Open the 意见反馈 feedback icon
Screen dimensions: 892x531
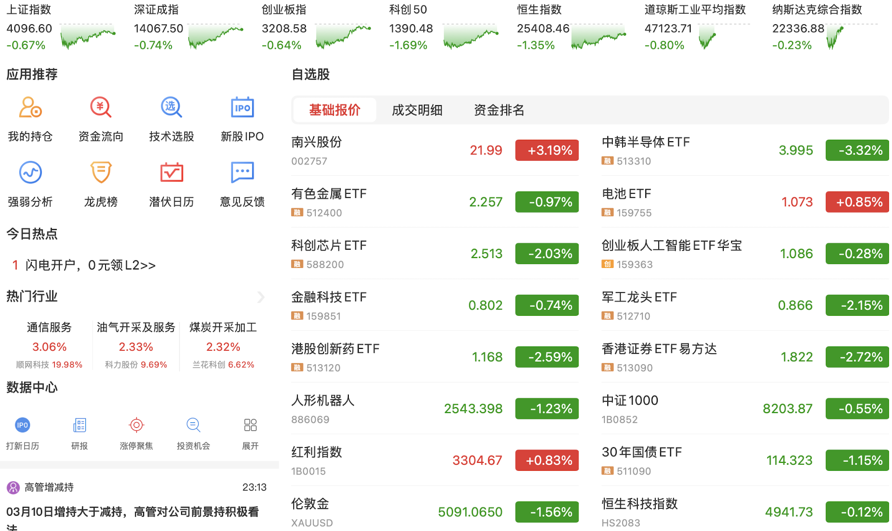242,173
